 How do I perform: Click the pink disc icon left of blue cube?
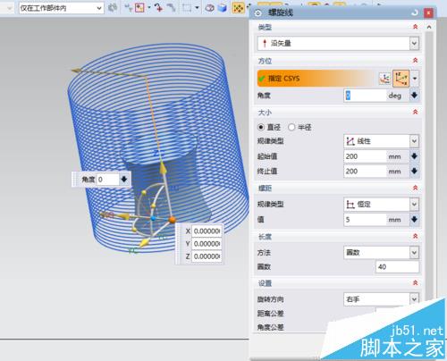pos(209,8)
